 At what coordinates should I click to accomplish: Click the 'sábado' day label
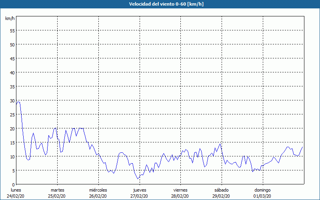[x=222, y=190]
